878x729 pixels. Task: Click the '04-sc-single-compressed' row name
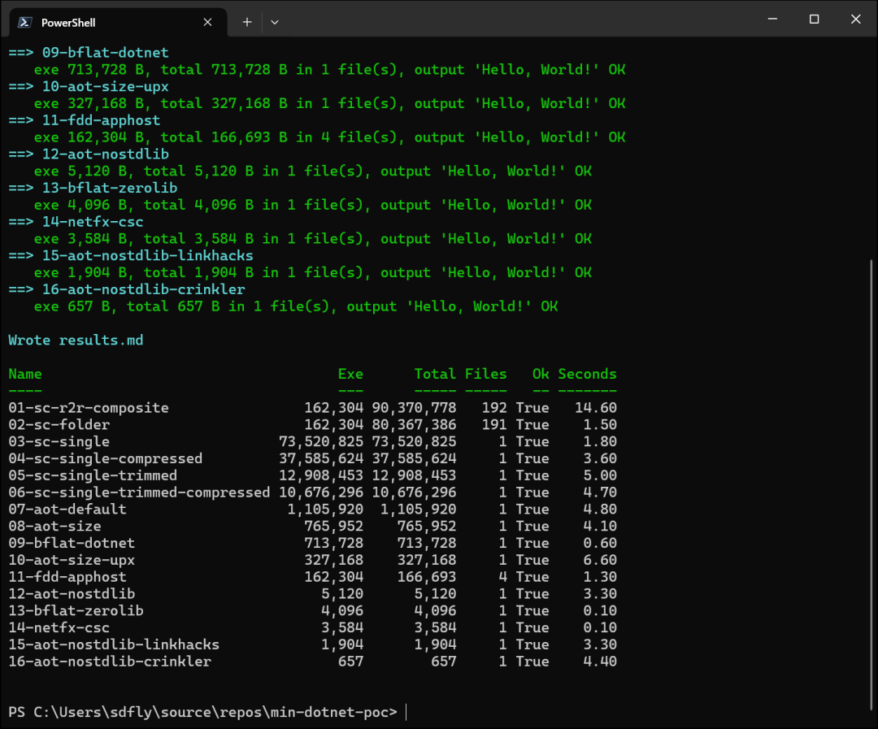point(105,458)
